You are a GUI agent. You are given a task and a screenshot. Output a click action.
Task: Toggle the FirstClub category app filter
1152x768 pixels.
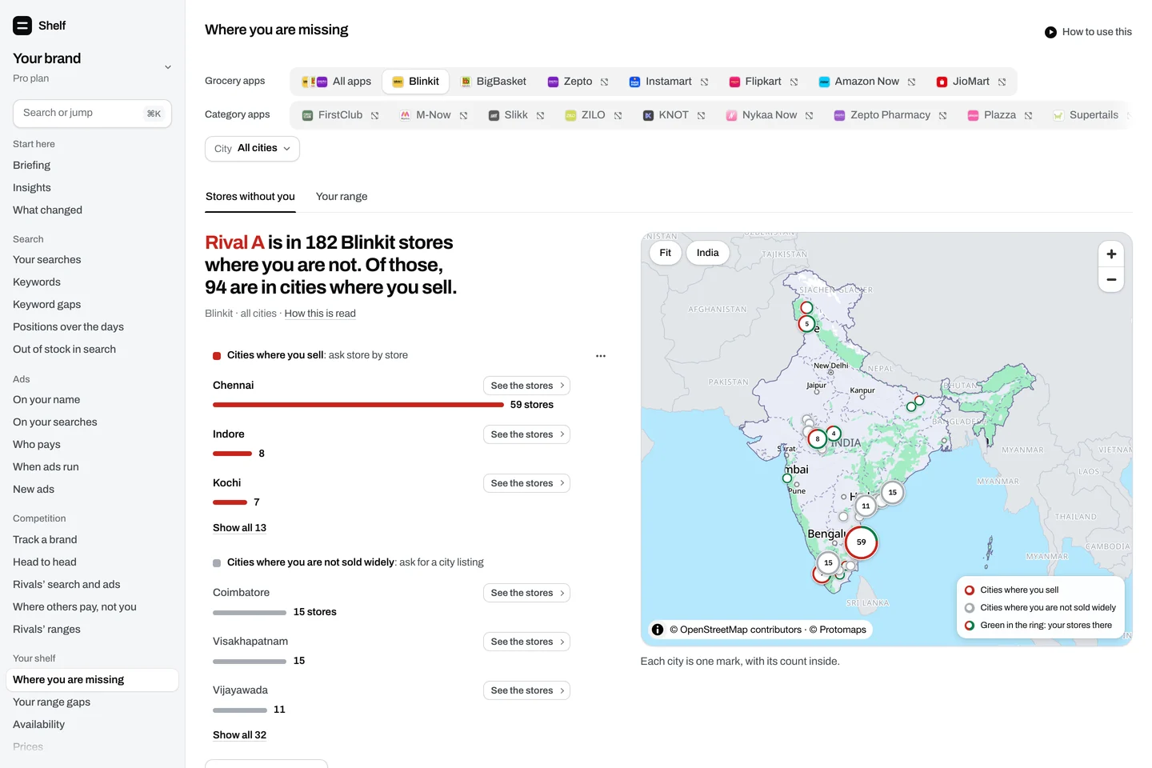(x=340, y=115)
